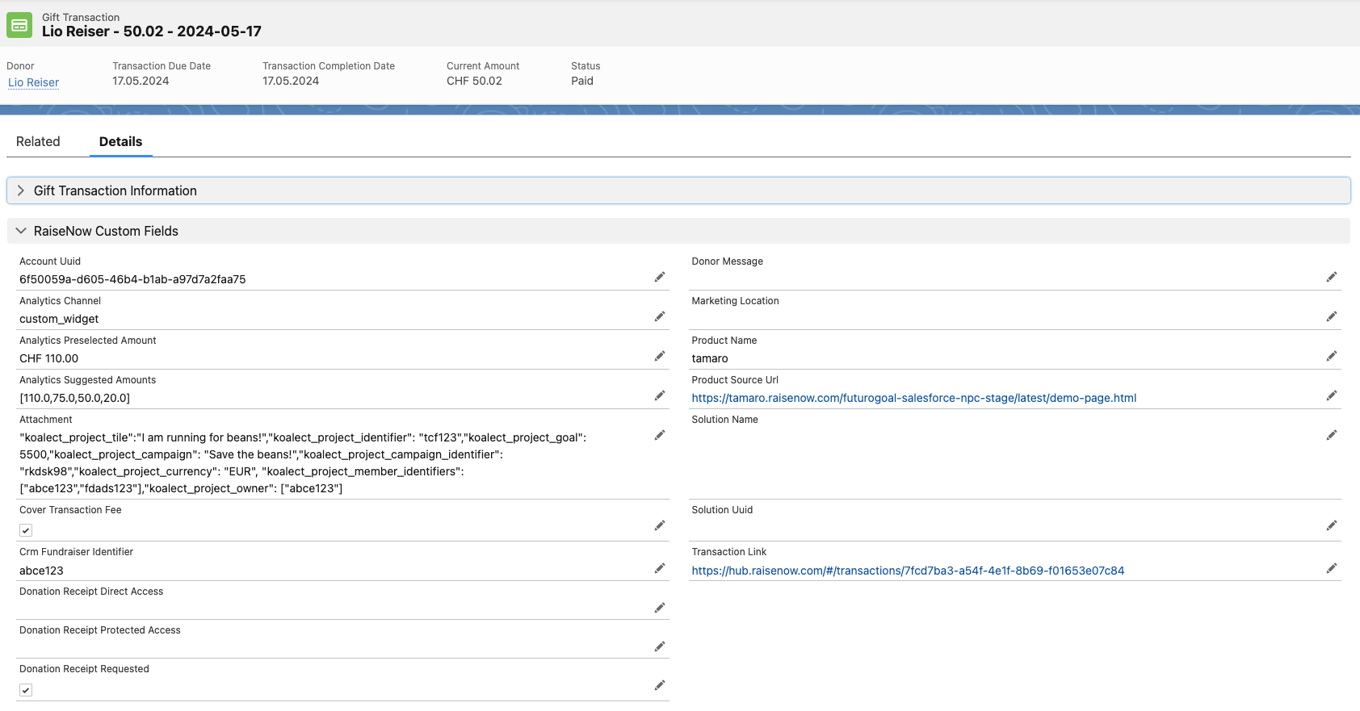The width and height of the screenshot is (1360, 711).
Task: Click the tamaro product name value
Action: coord(710,358)
